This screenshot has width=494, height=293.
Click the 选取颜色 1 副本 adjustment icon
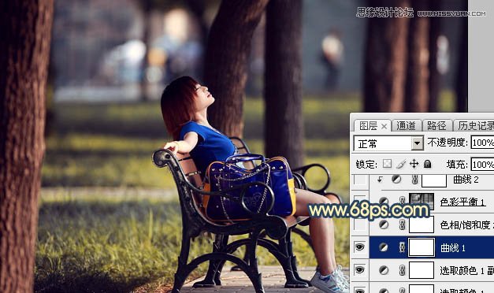click(384, 270)
